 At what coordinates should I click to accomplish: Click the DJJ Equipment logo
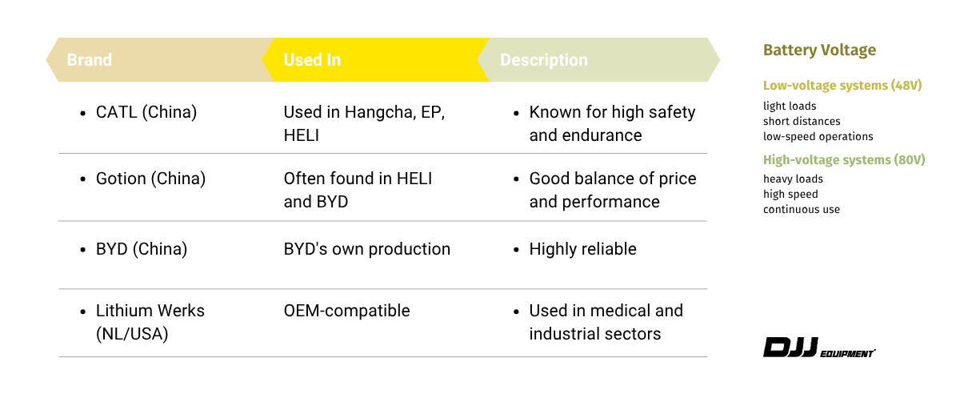[x=819, y=348]
